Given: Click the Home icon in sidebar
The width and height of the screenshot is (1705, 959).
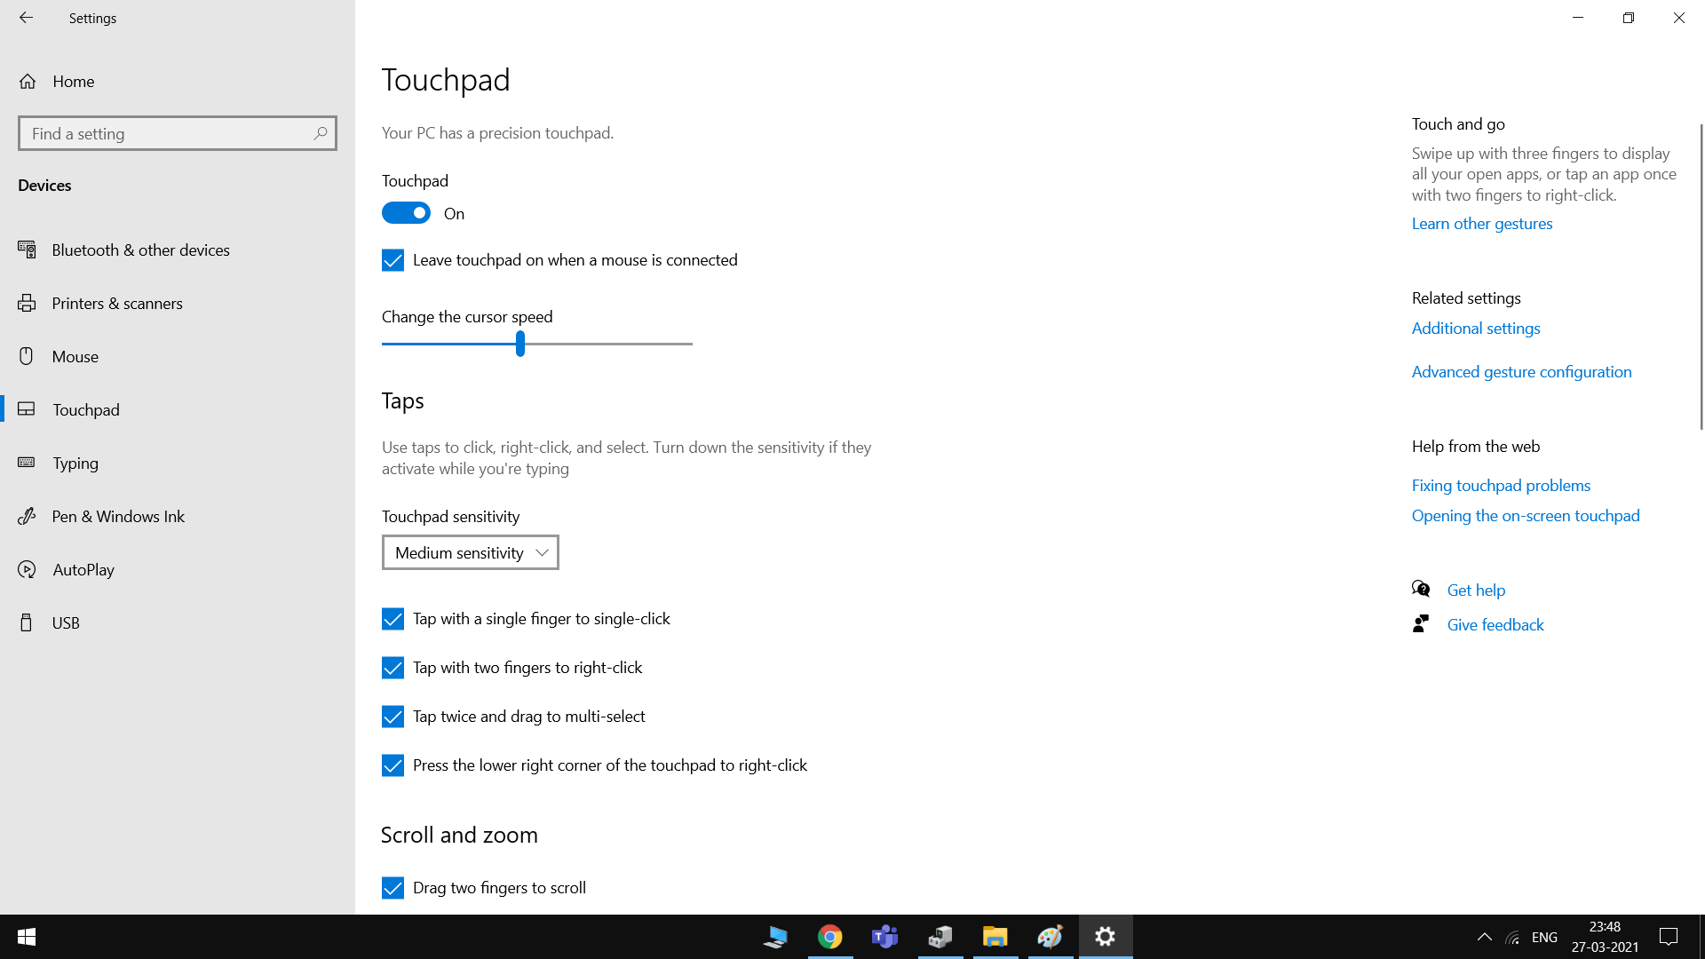Looking at the screenshot, I should (28, 82).
